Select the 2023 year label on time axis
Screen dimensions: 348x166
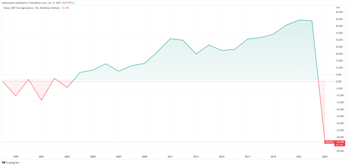(x=325, y=156)
